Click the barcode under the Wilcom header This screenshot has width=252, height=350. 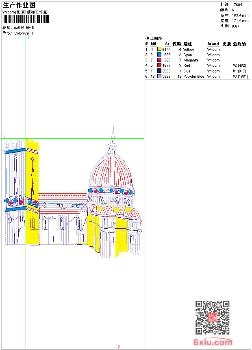(25, 20)
